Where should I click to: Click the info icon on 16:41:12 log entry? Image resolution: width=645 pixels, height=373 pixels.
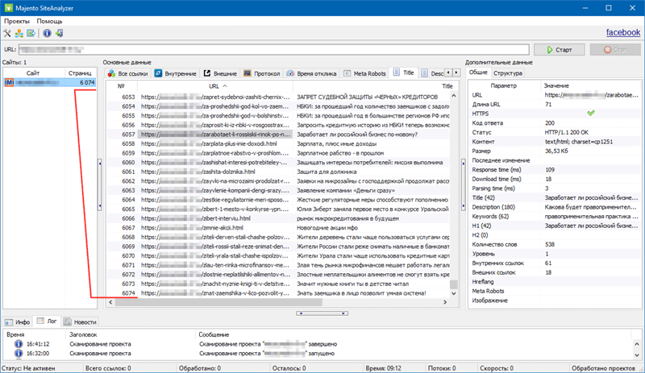click(x=19, y=344)
